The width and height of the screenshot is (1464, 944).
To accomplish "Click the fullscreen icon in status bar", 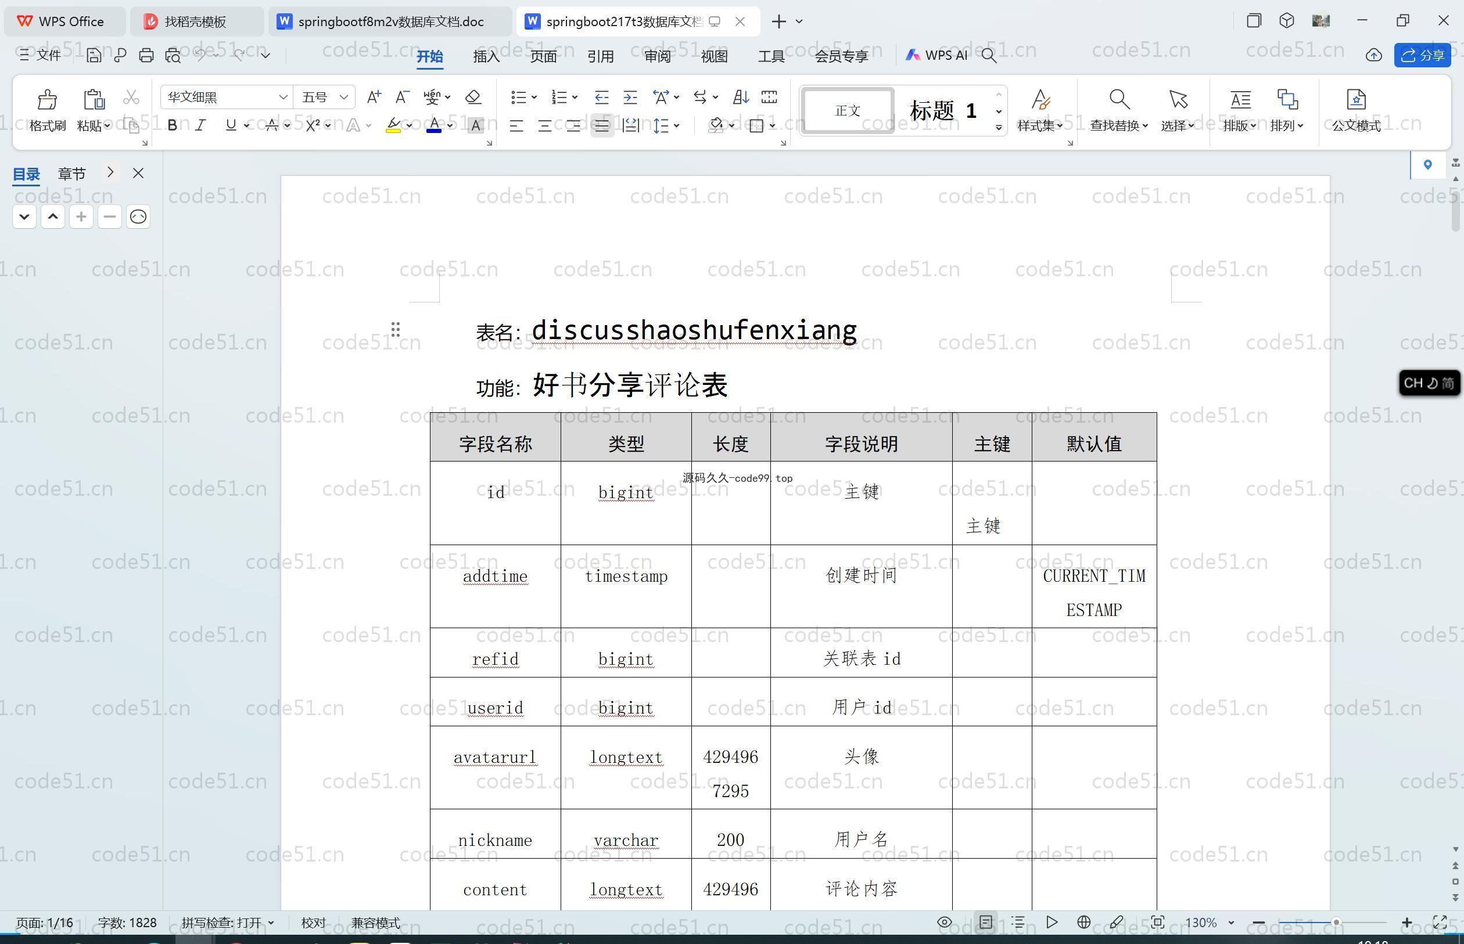I will (x=1440, y=922).
